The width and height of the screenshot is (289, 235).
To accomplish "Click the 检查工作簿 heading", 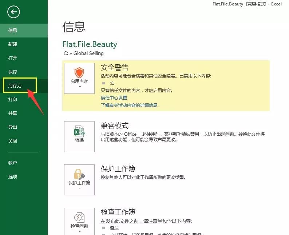I will click(x=118, y=212).
